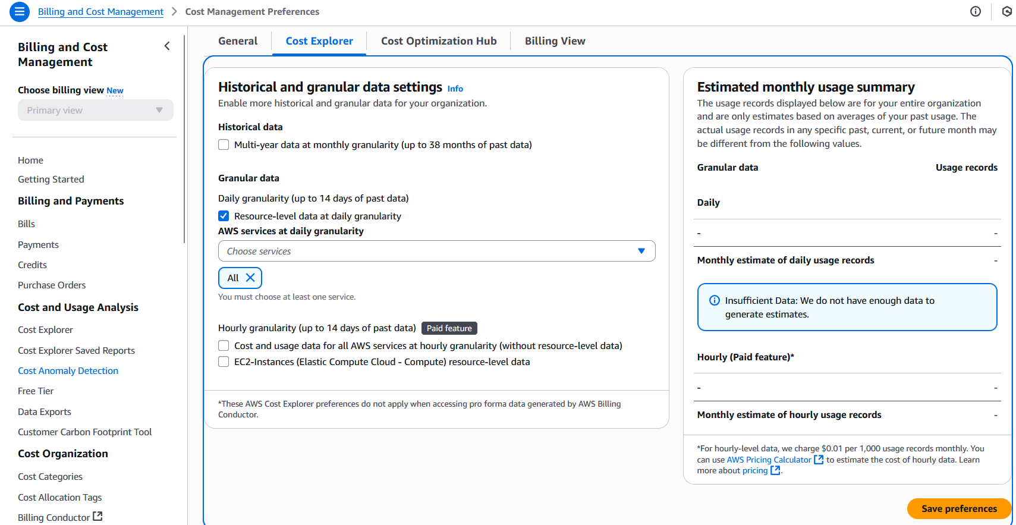Open Cost Categories in sidebar
1016x525 pixels.
[x=50, y=476]
